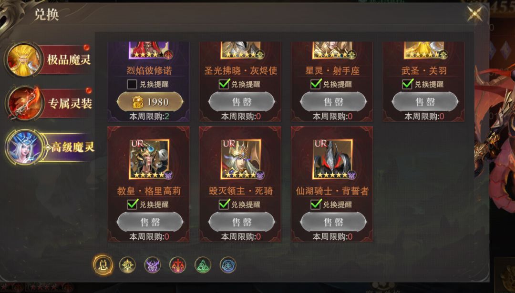The width and height of the screenshot is (515, 293).
Task: Uncheck 兑换提醒 for 教皇·格里高莉
Action: (132, 205)
